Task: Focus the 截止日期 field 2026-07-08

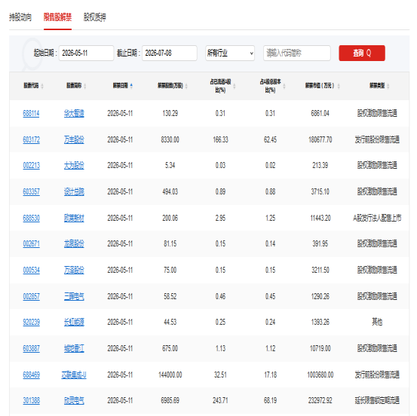Action: [170, 54]
